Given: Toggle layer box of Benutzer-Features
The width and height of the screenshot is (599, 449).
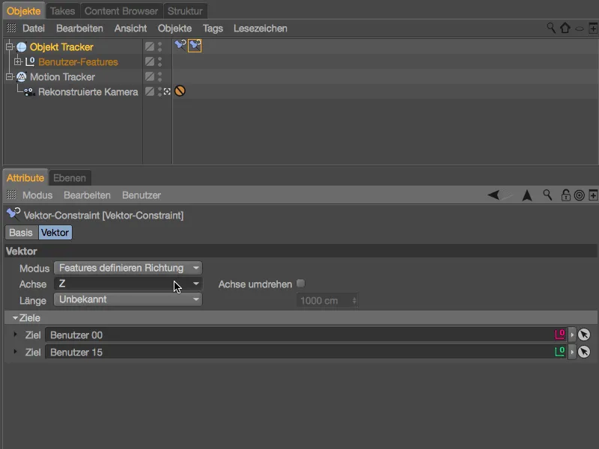Looking at the screenshot, I should point(150,61).
